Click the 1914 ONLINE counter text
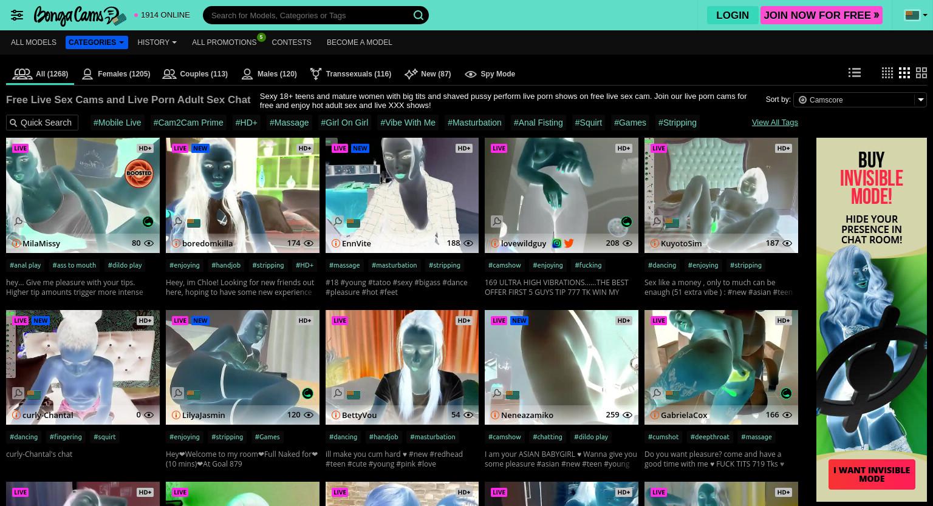This screenshot has height=506, width=933. point(165,15)
